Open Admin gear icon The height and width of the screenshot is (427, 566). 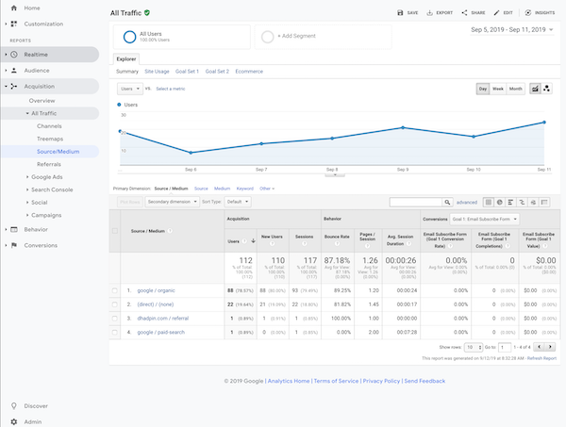[14, 421]
